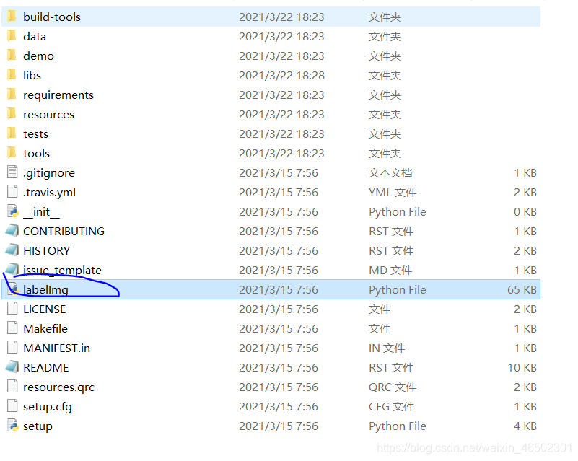Click the Python File icon beside setup

pyautogui.click(x=12, y=426)
